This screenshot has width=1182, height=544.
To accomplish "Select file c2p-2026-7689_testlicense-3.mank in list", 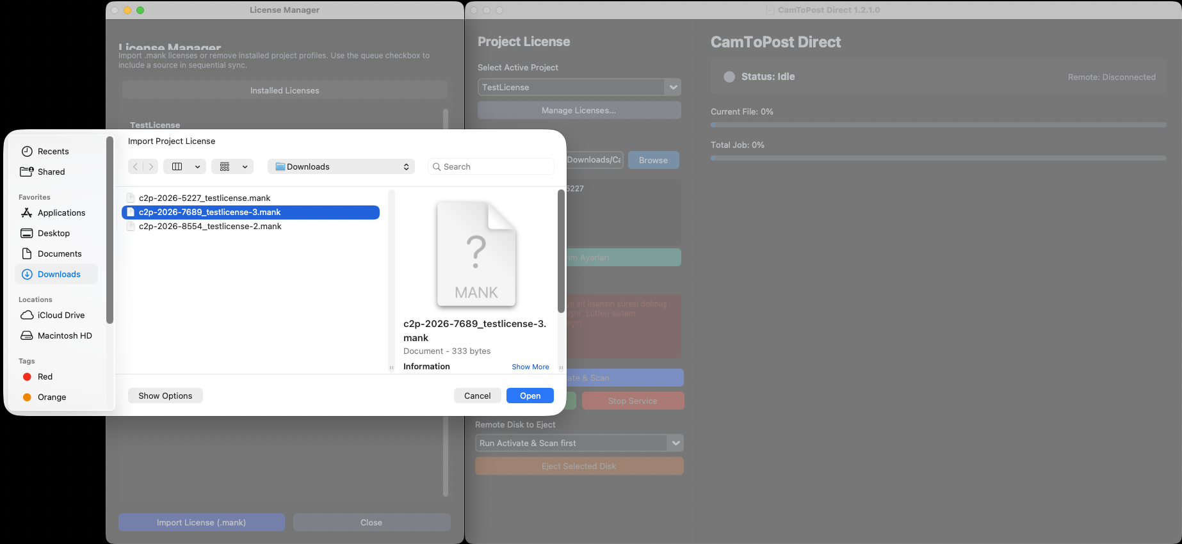I will tap(250, 212).
